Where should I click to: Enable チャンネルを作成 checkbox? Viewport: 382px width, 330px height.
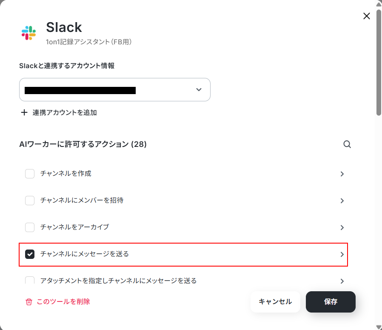click(30, 174)
